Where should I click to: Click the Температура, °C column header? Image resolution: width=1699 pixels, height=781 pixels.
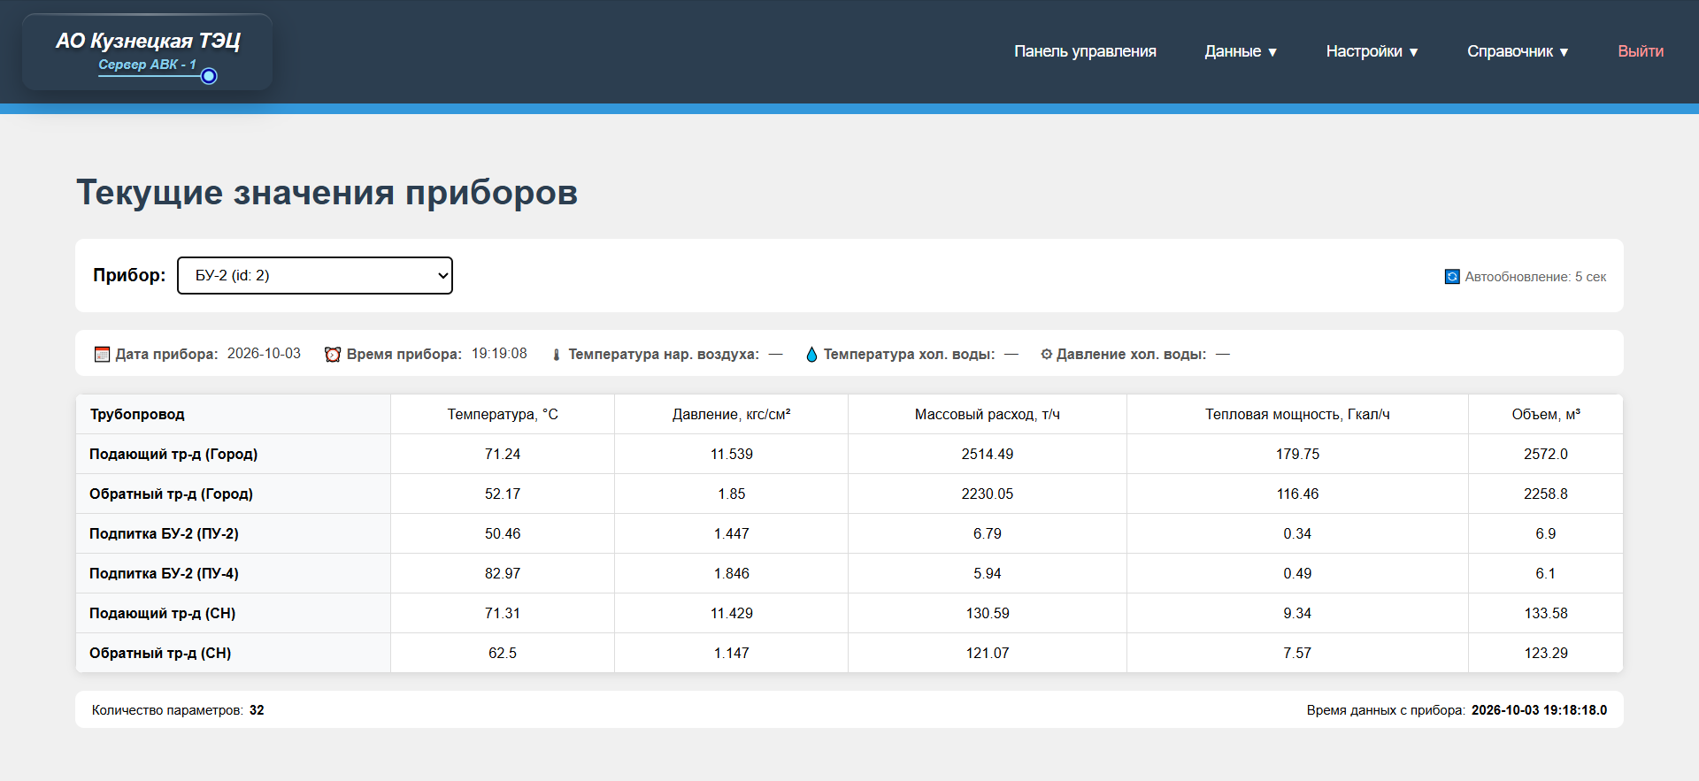[503, 414]
